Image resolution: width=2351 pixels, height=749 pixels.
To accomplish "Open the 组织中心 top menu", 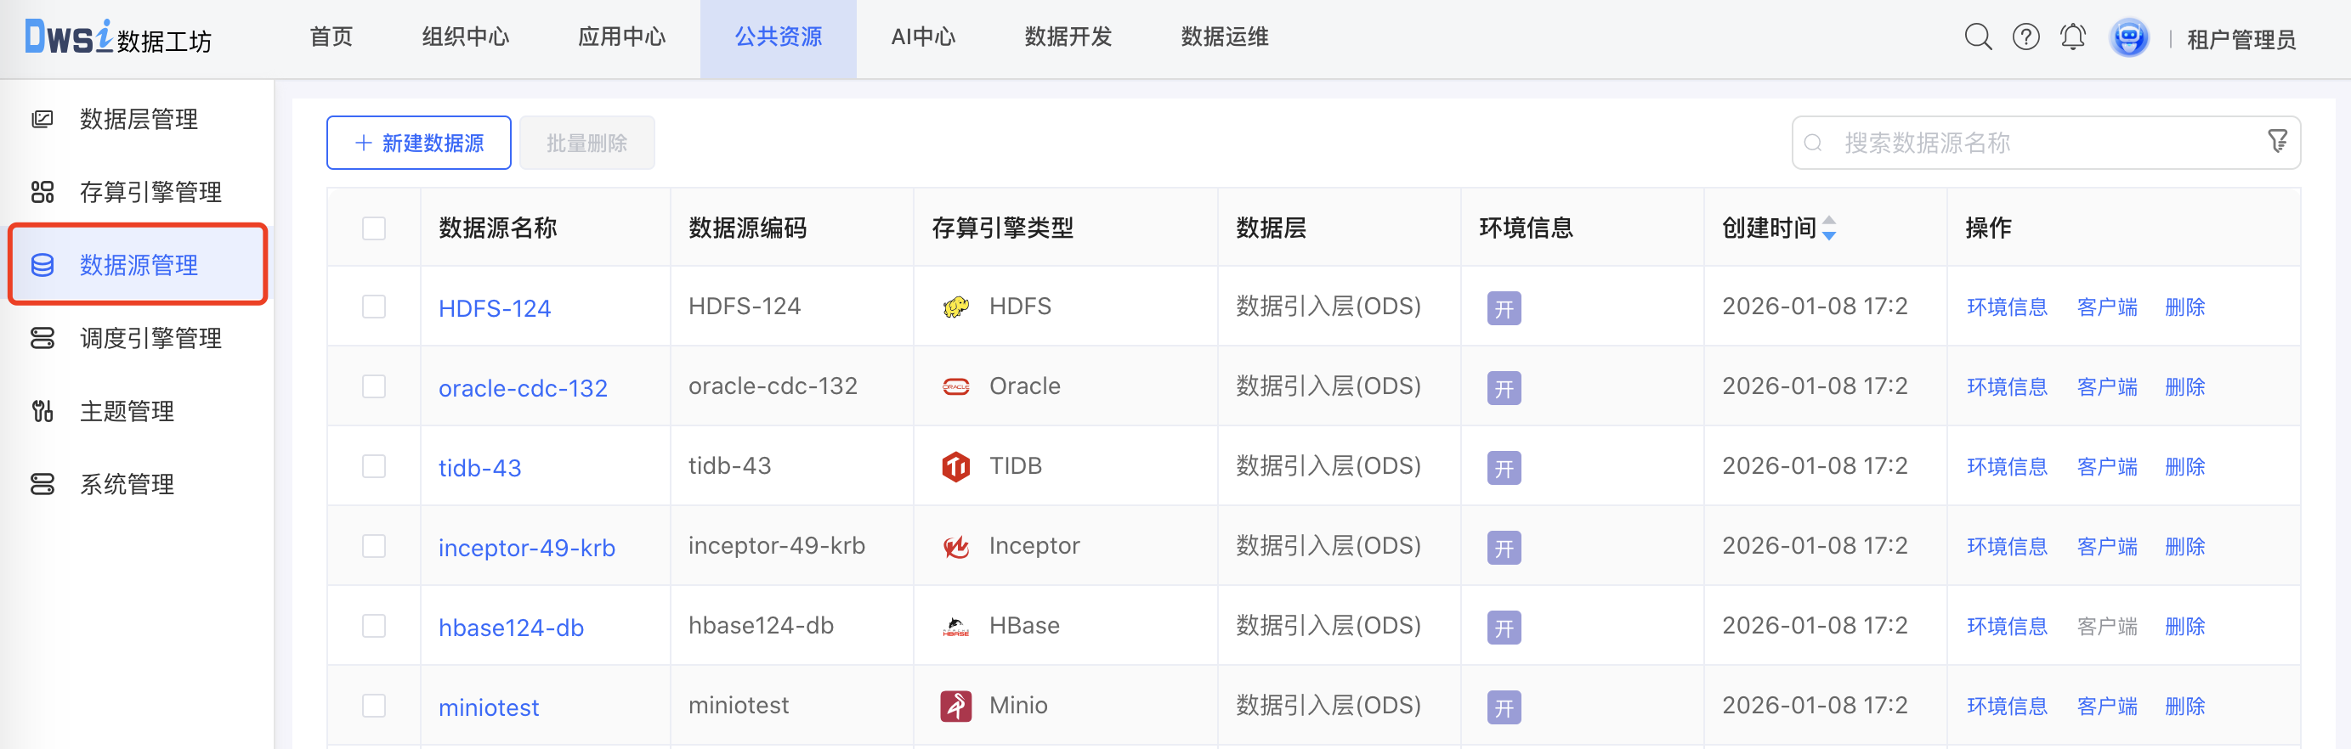I will (x=466, y=37).
